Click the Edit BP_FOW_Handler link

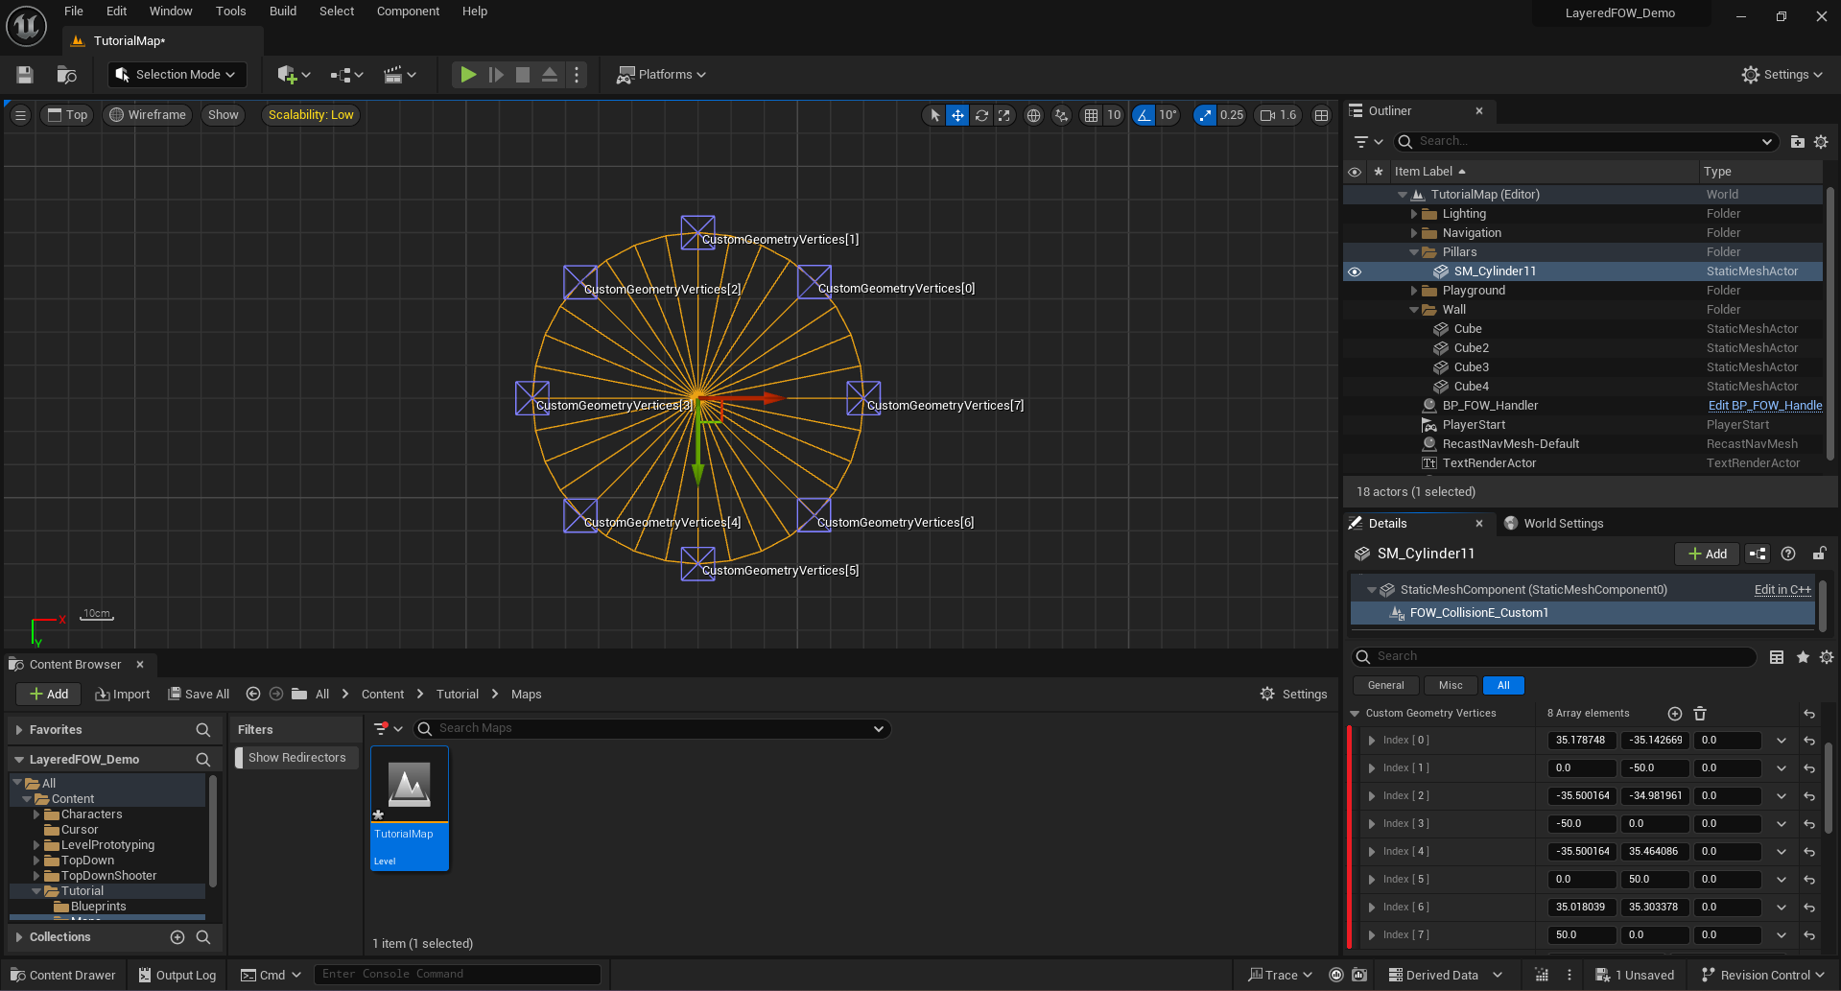pyautogui.click(x=1765, y=406)
